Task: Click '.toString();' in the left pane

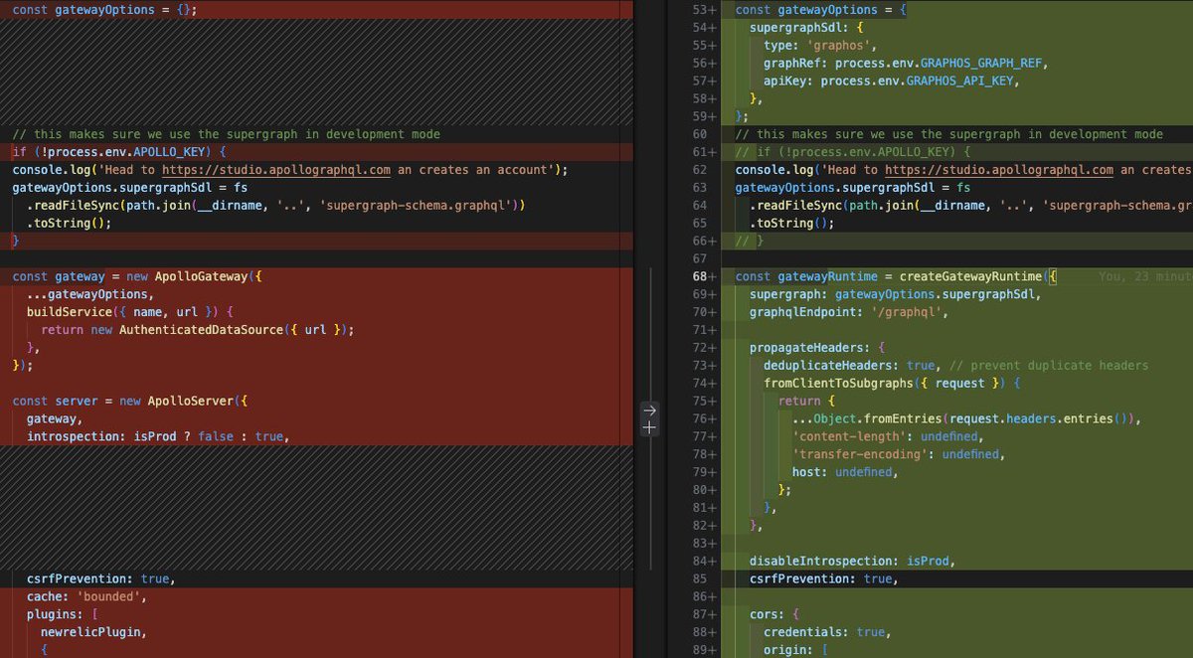Action: (69, 224)
